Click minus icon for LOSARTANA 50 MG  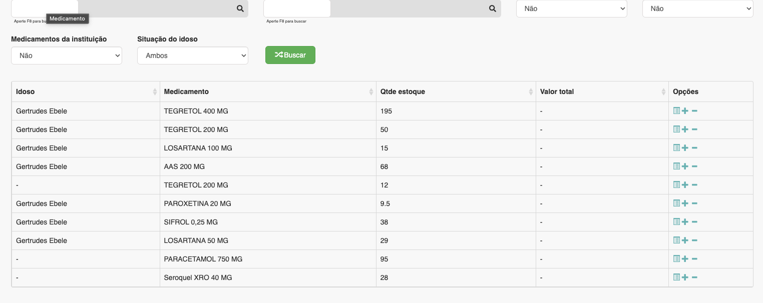click(694, 240)
